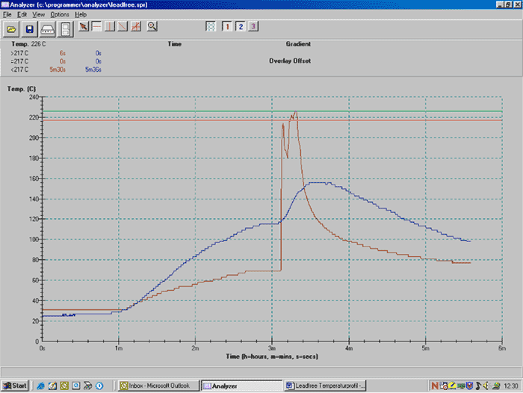
Task: Click the red 5m30s time value
Action: point(58,69)
